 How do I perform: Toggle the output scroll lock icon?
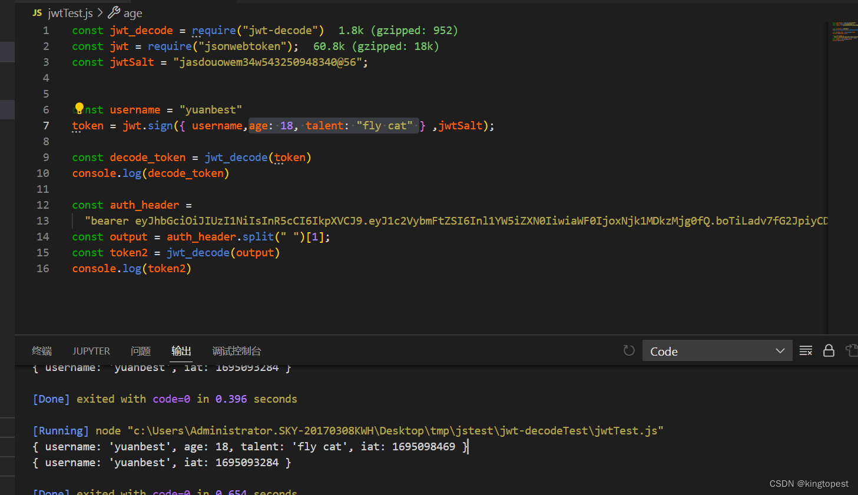[829, 351]
